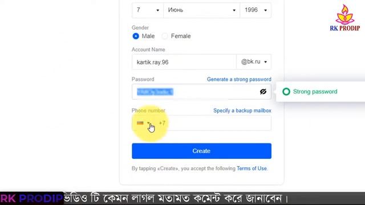Viewport: 365px width, 205px height.
Task: Select the Female gender radio button
Action: coord(165,36)
